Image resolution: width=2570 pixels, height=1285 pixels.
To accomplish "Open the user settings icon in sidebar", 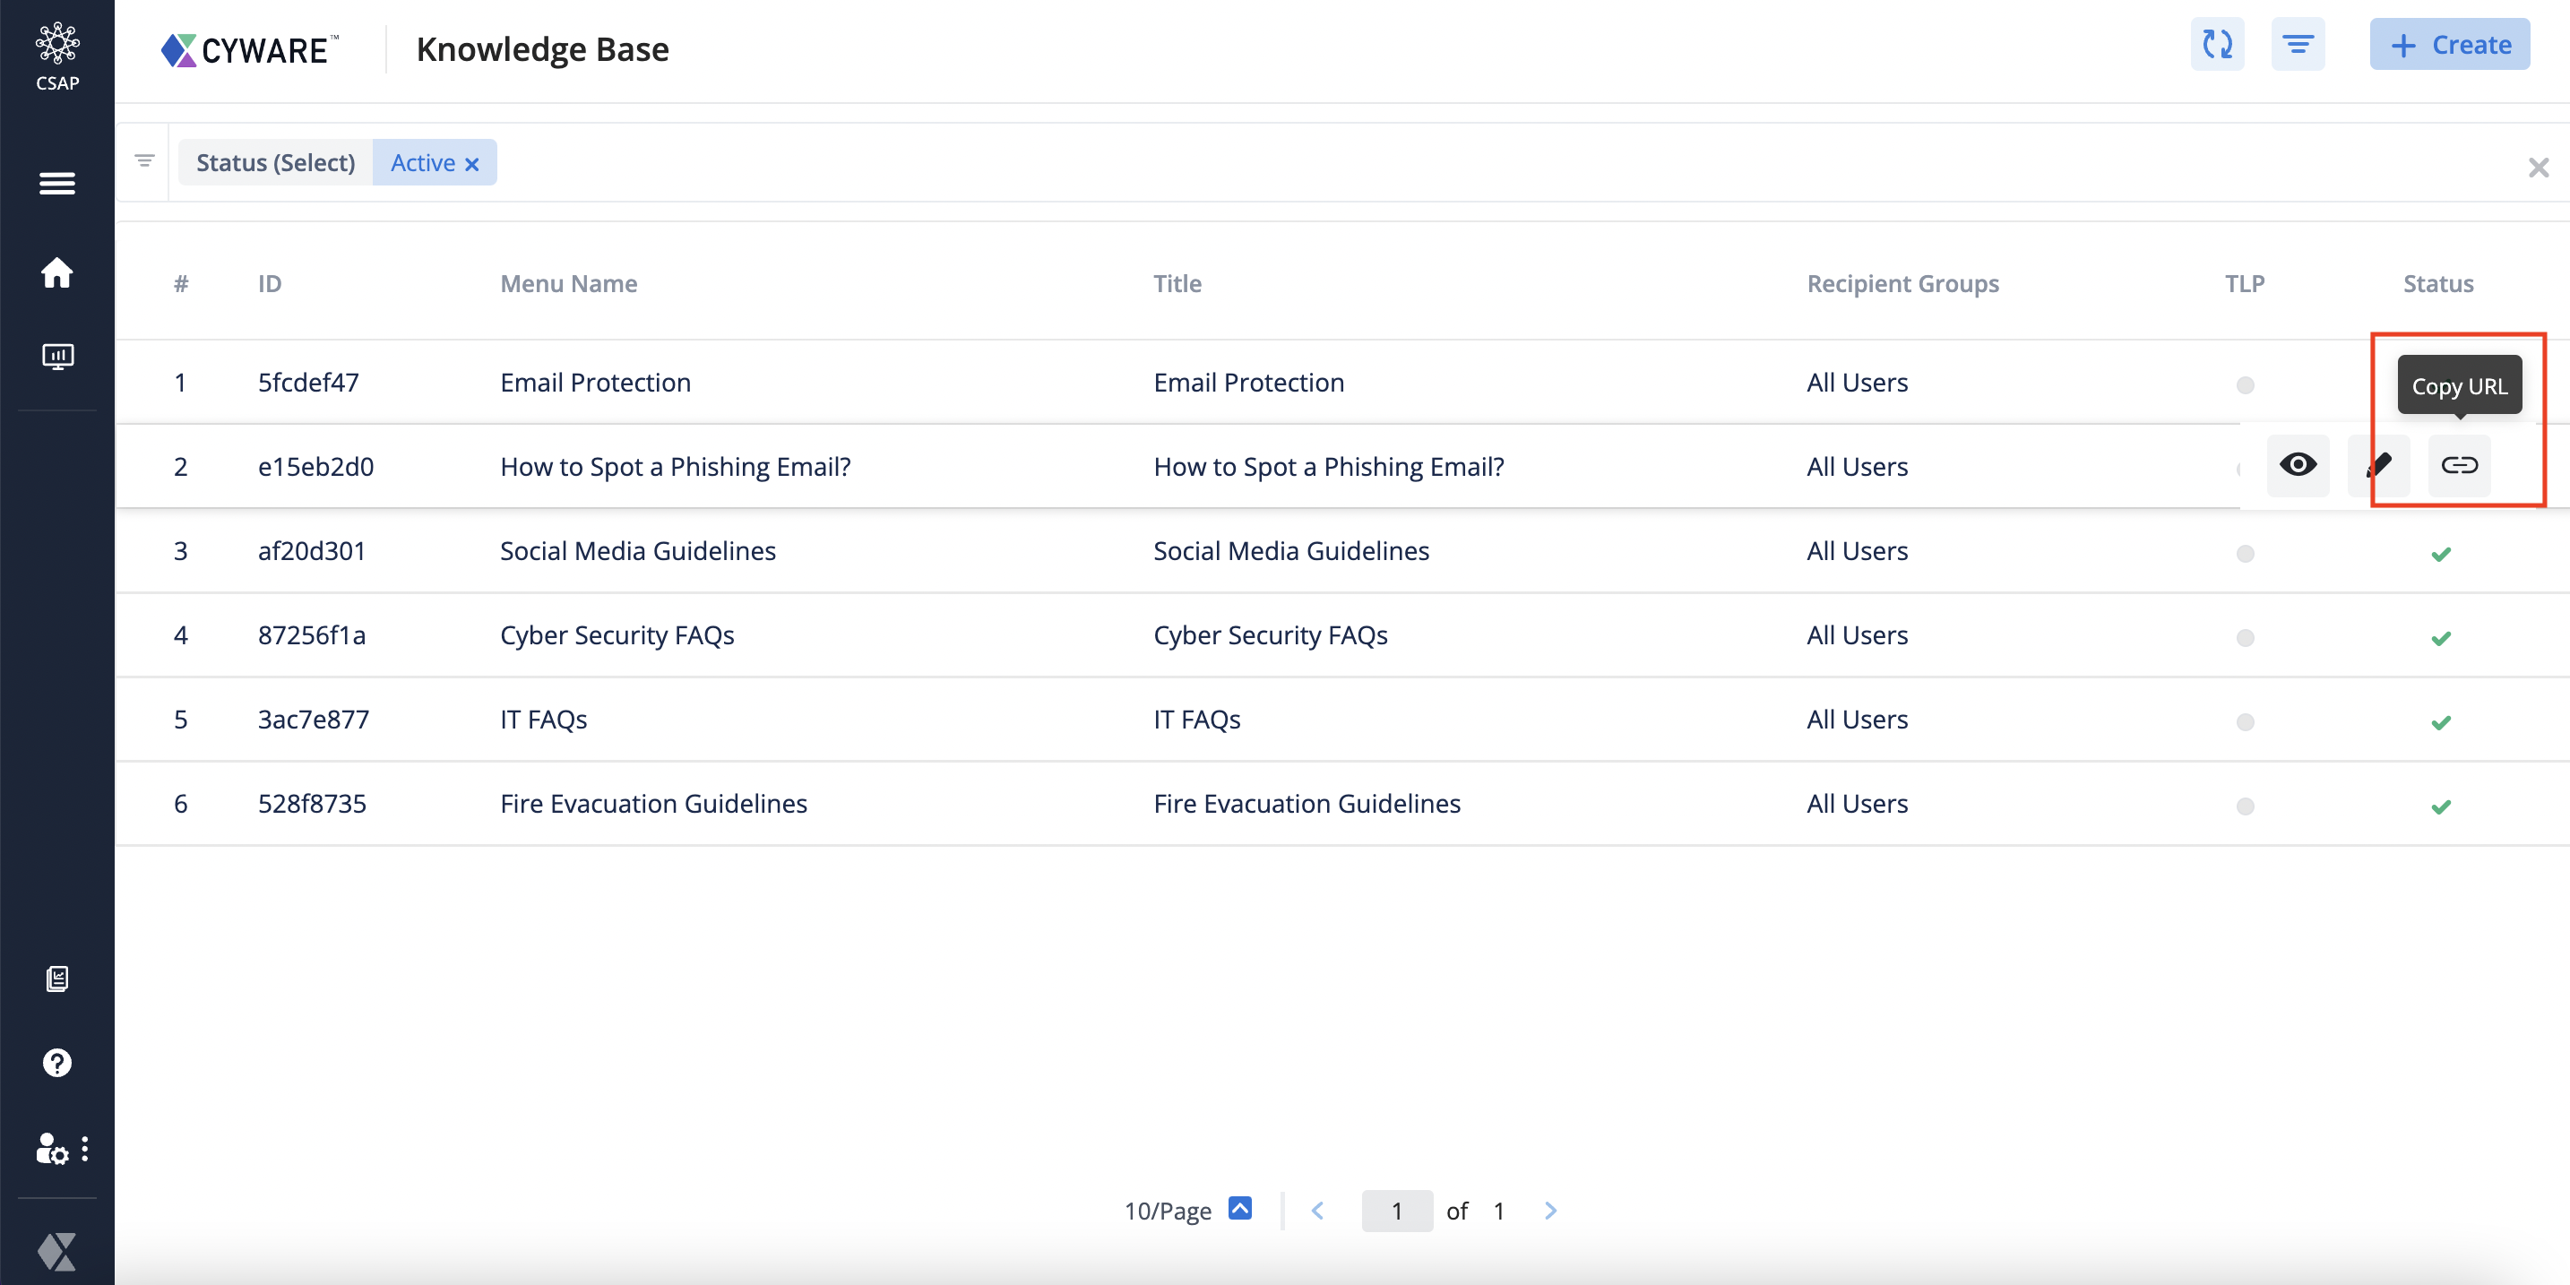I will pyautogui.click(x=52, y=1150).
